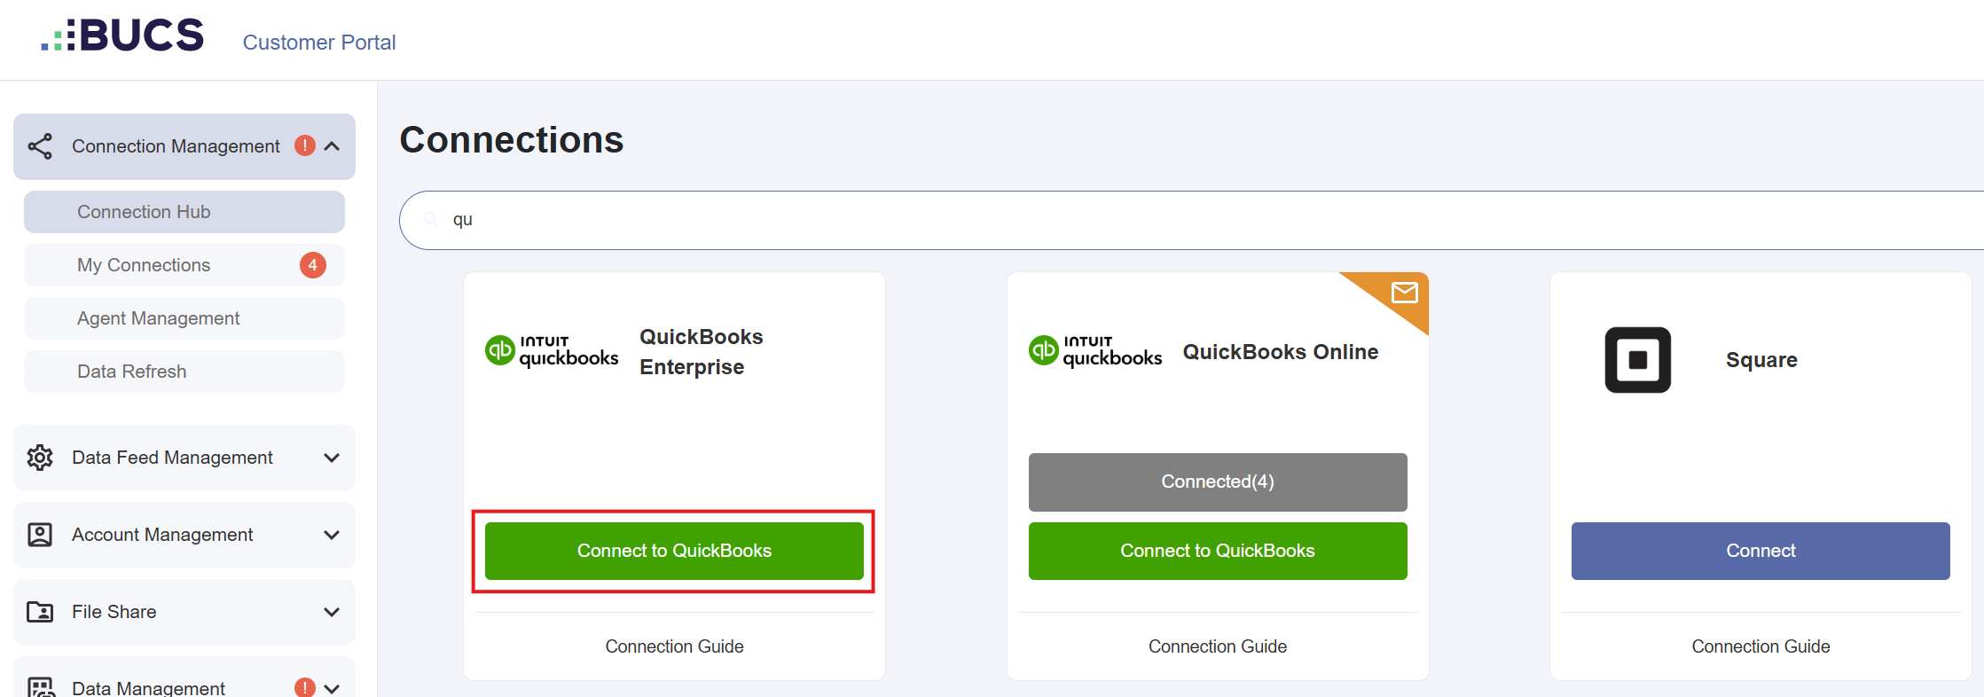The image size is (1984, 697).
Task: Click the Connection Management share icon
Action: pos(40,146)
